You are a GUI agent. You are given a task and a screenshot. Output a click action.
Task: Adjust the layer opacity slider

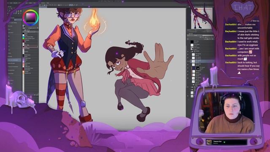[x=208, y=35]
